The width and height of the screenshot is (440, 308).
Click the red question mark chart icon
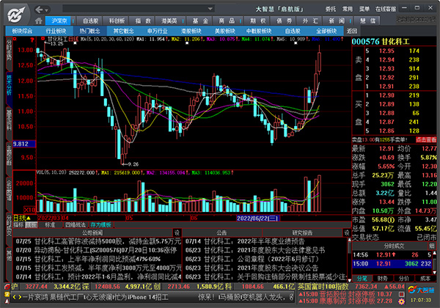tap(32, 40)
